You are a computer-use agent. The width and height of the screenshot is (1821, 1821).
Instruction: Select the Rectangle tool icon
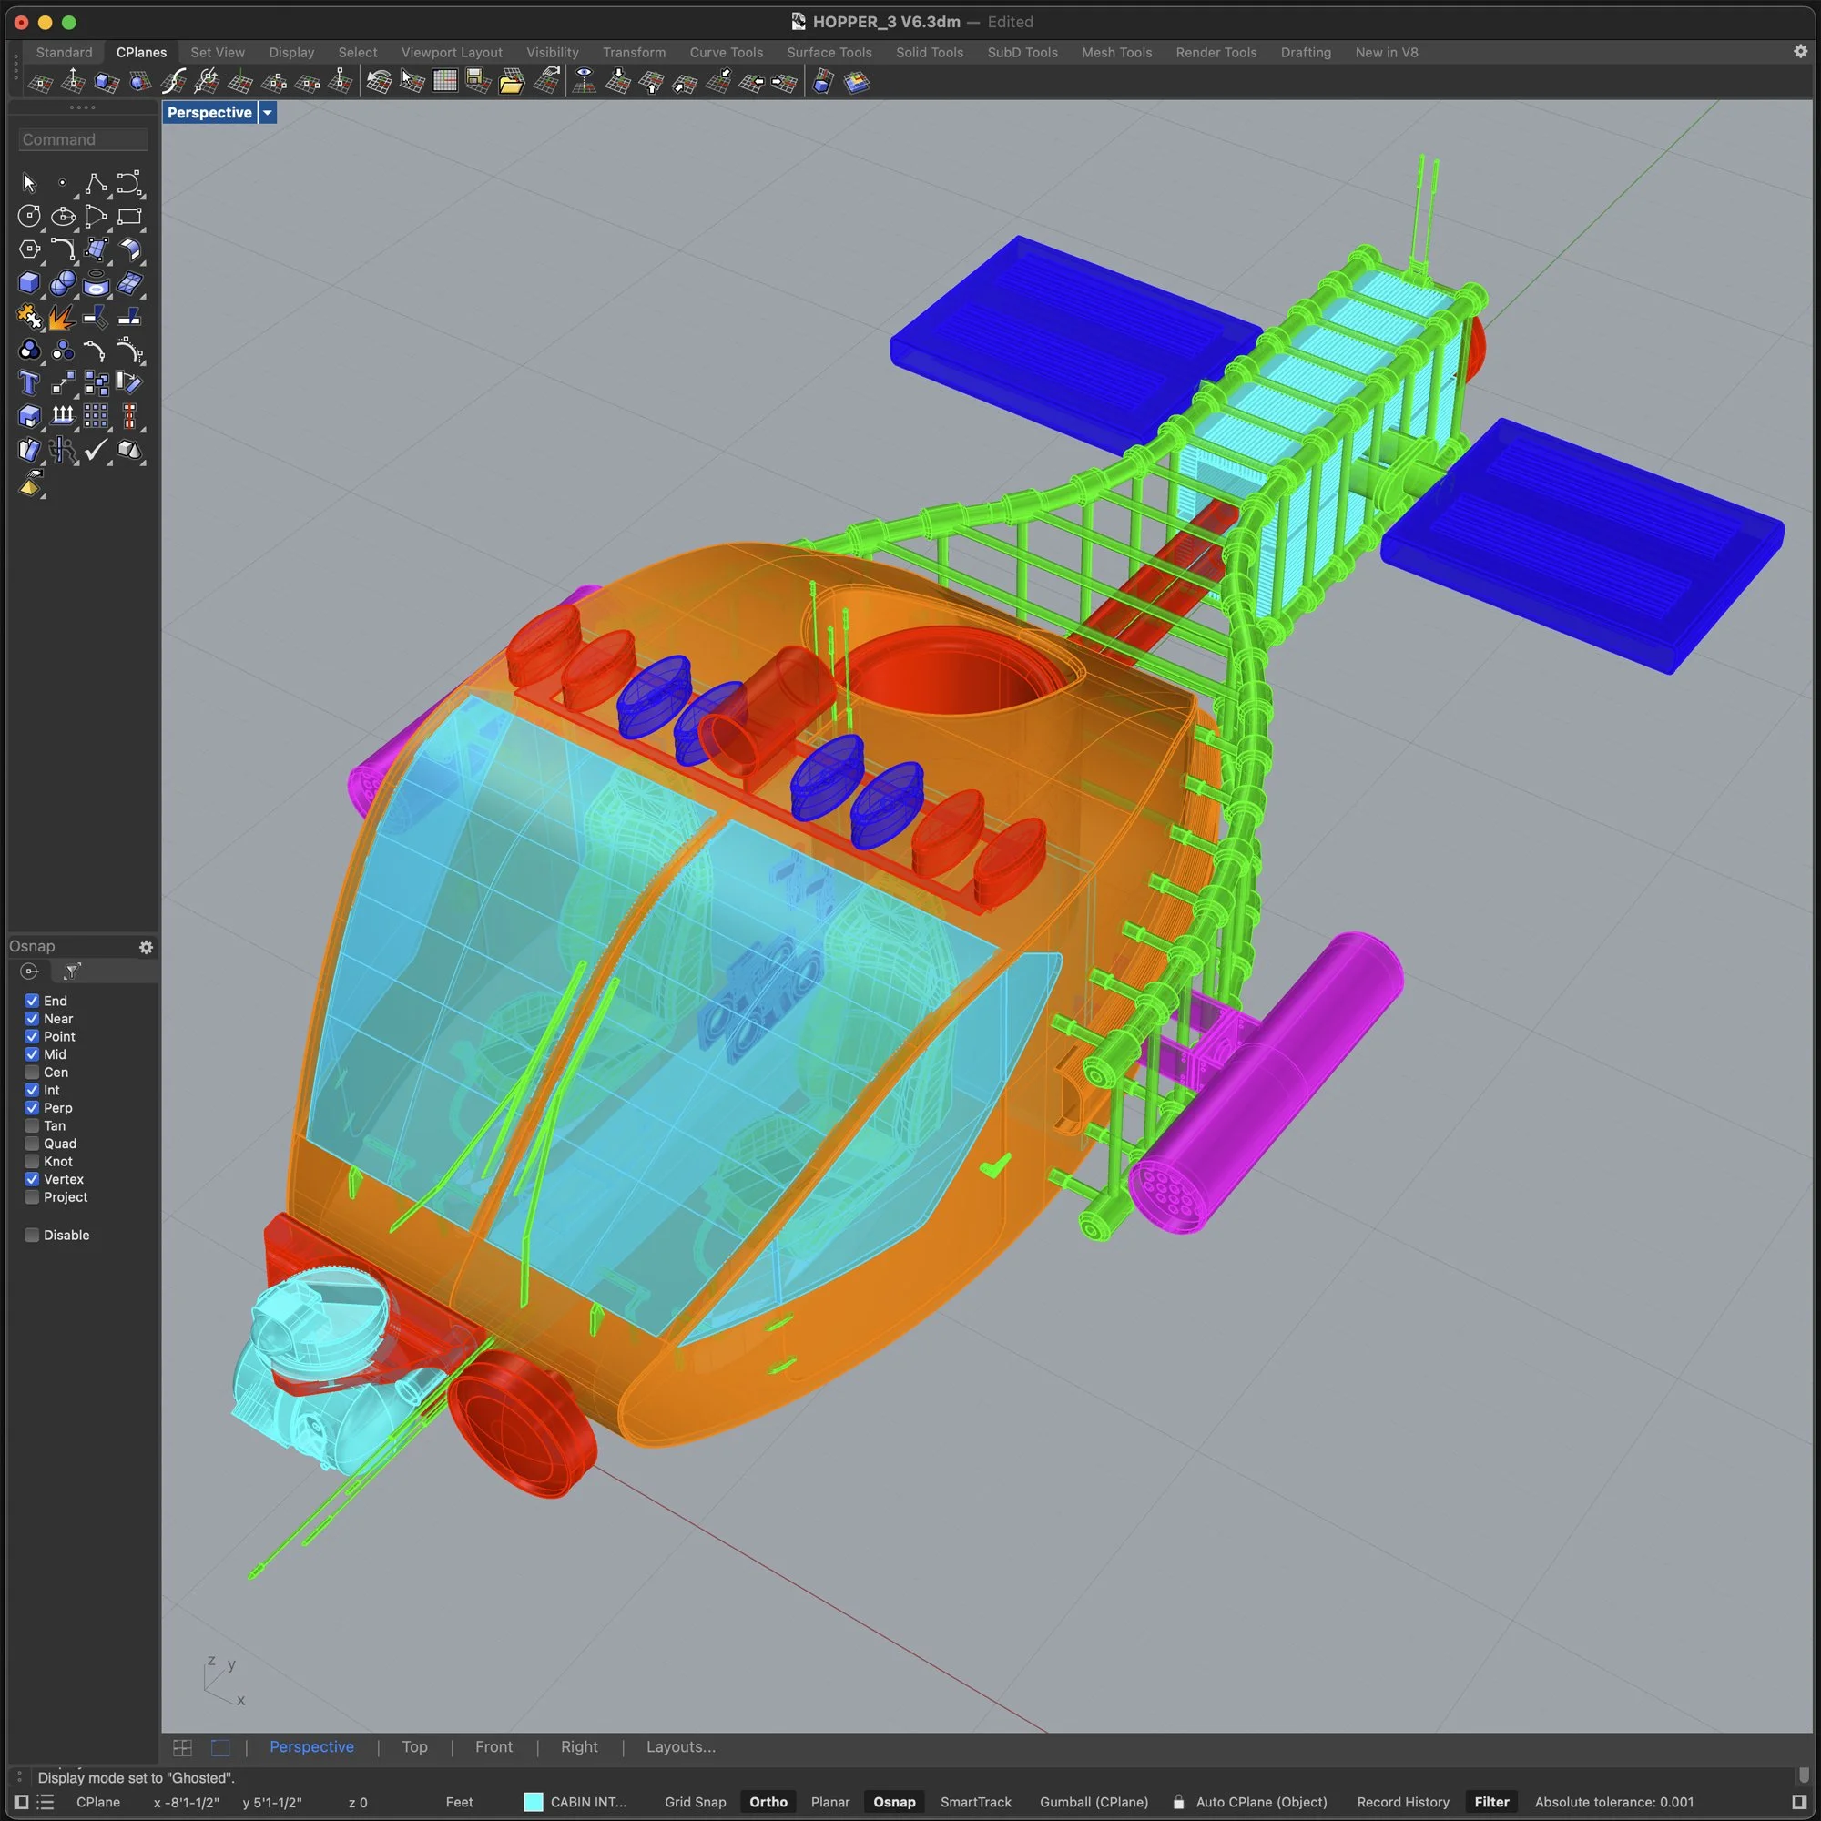click(129, 216)
